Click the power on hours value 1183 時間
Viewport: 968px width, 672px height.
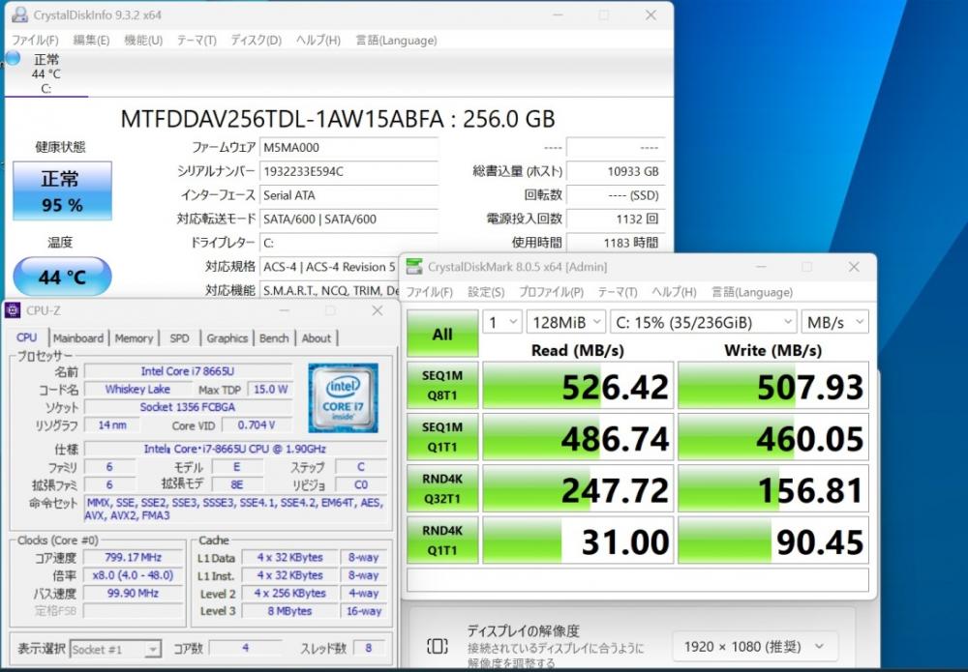click(x=616, y=243)
